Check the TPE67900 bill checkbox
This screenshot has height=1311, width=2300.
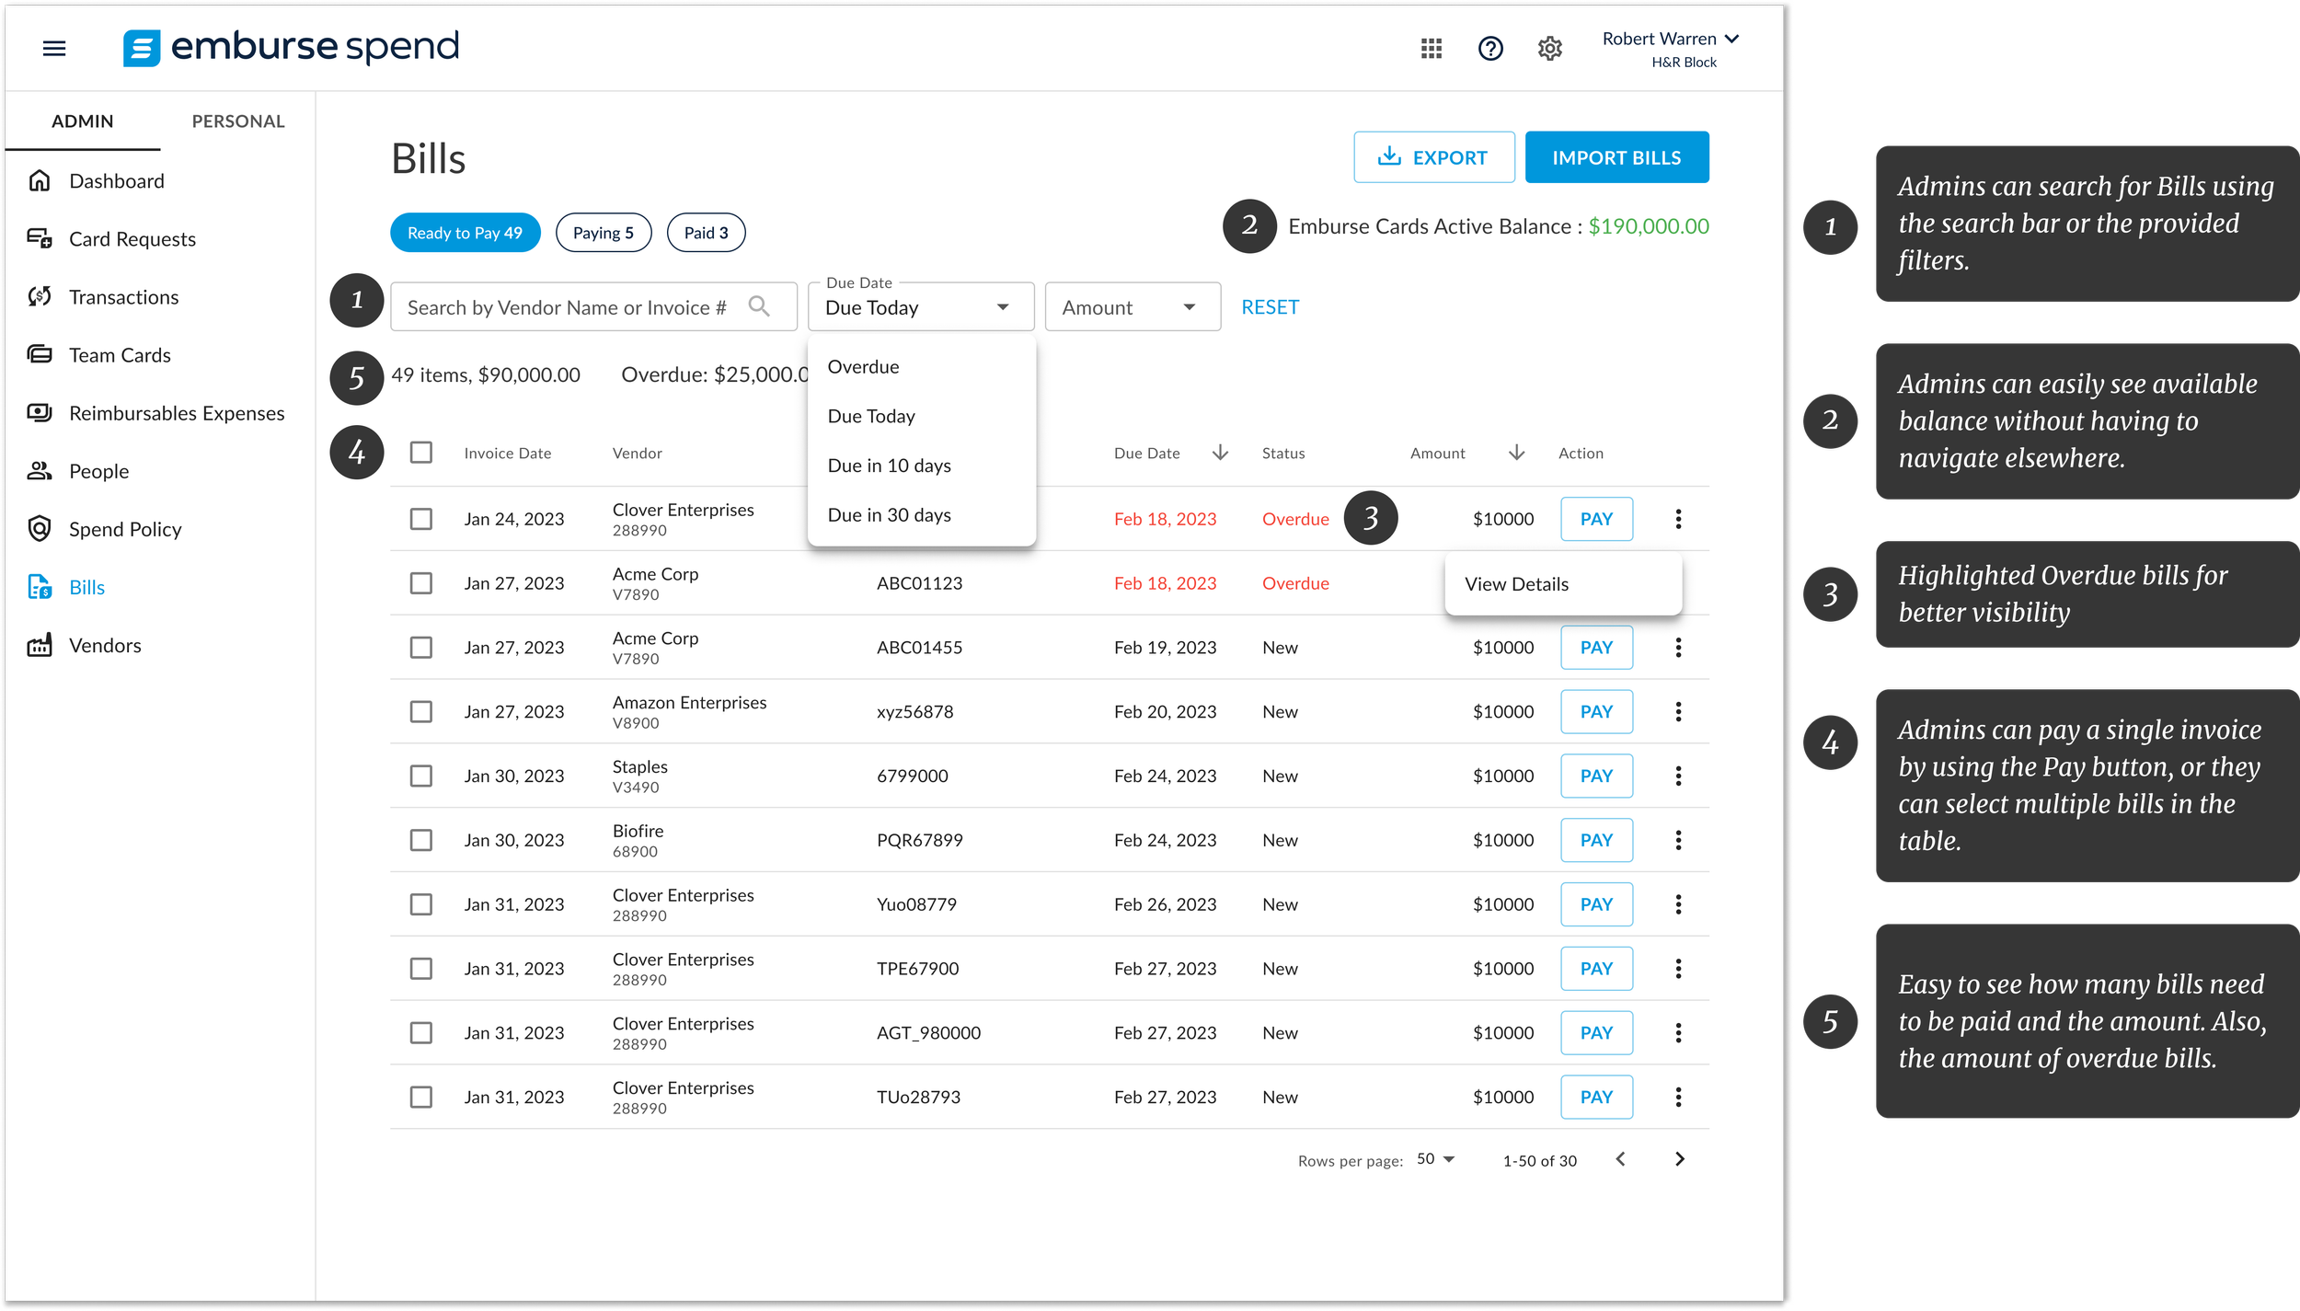(x=420, y=968)
